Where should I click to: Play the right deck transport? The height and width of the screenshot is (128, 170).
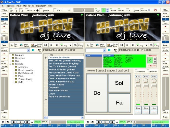coord(105,122)
